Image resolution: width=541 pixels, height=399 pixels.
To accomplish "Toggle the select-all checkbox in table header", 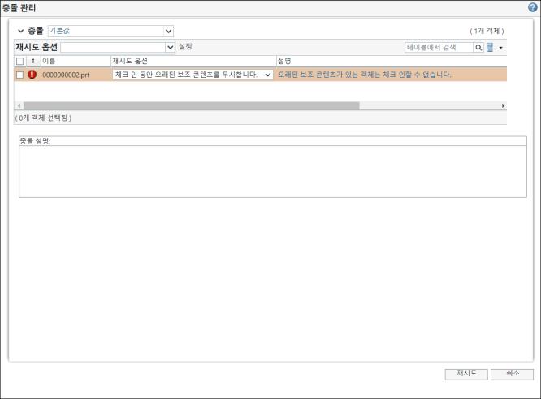I will pyautogui.click(x=19, y=61).
